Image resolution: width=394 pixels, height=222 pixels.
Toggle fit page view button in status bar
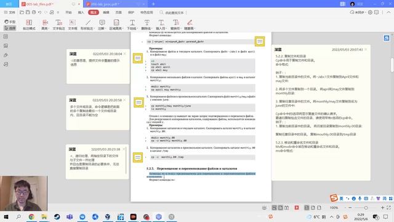pyautogui.click(x=313, y=208)
